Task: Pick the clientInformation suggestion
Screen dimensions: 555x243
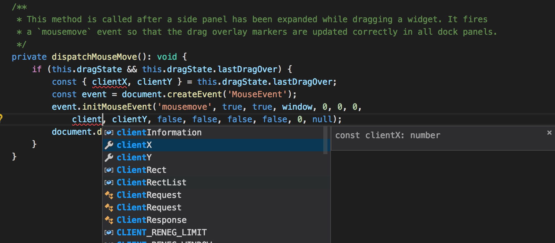Action: tap(216, 132)
